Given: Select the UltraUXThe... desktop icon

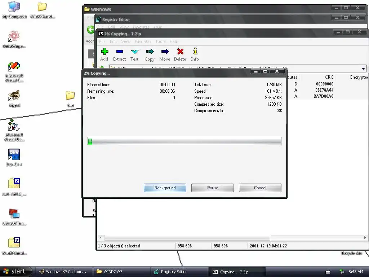Looking at the screenshot, I should 14,217.
